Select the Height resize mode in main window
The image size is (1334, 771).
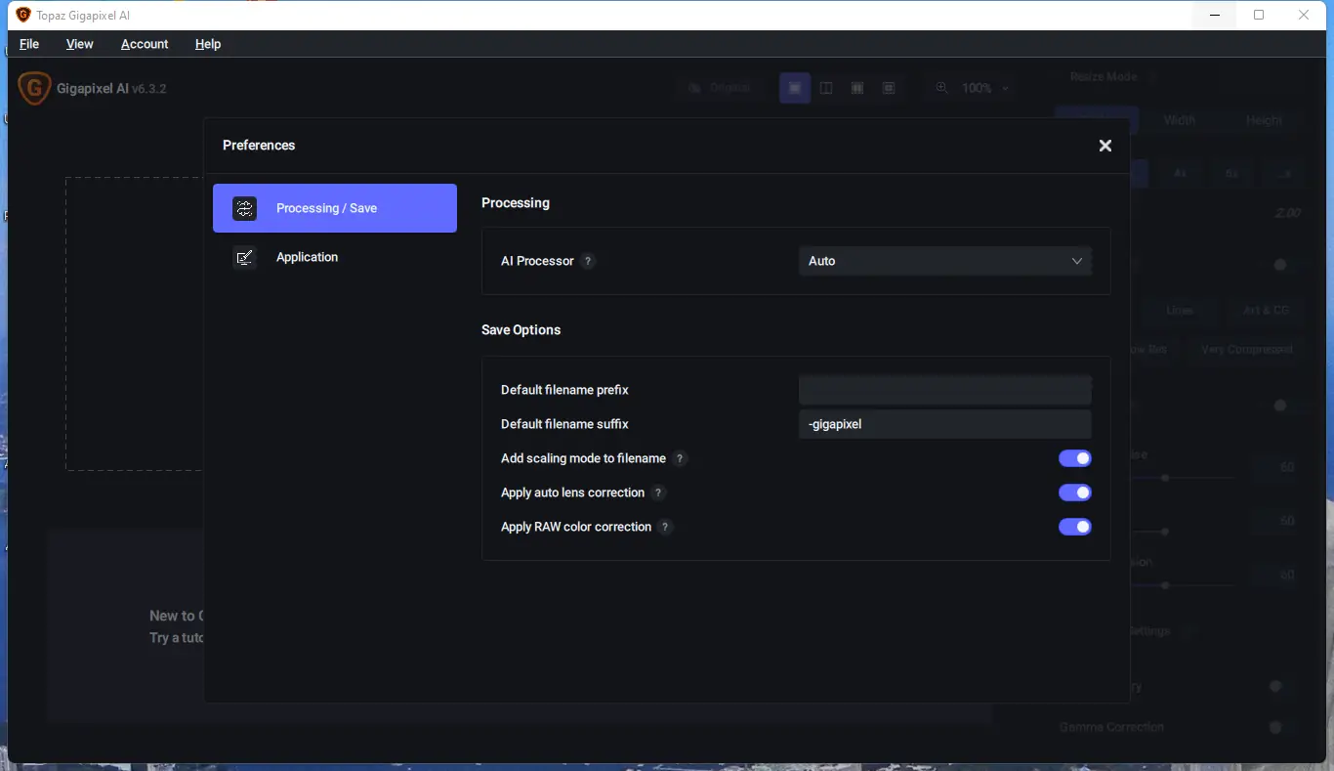(1264, 120)
